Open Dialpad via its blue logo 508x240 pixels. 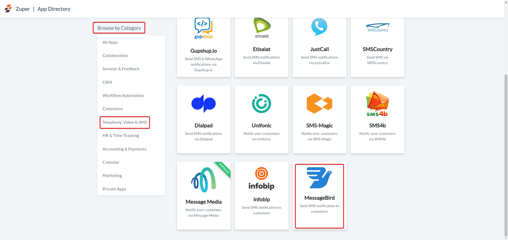203,104
